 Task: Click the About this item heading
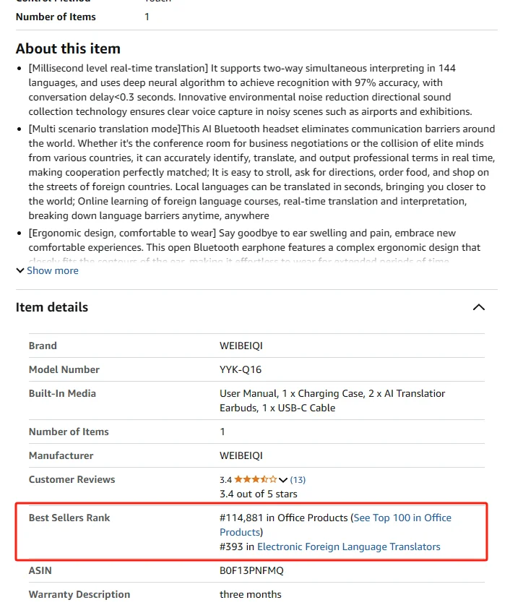tap(68, 48)
